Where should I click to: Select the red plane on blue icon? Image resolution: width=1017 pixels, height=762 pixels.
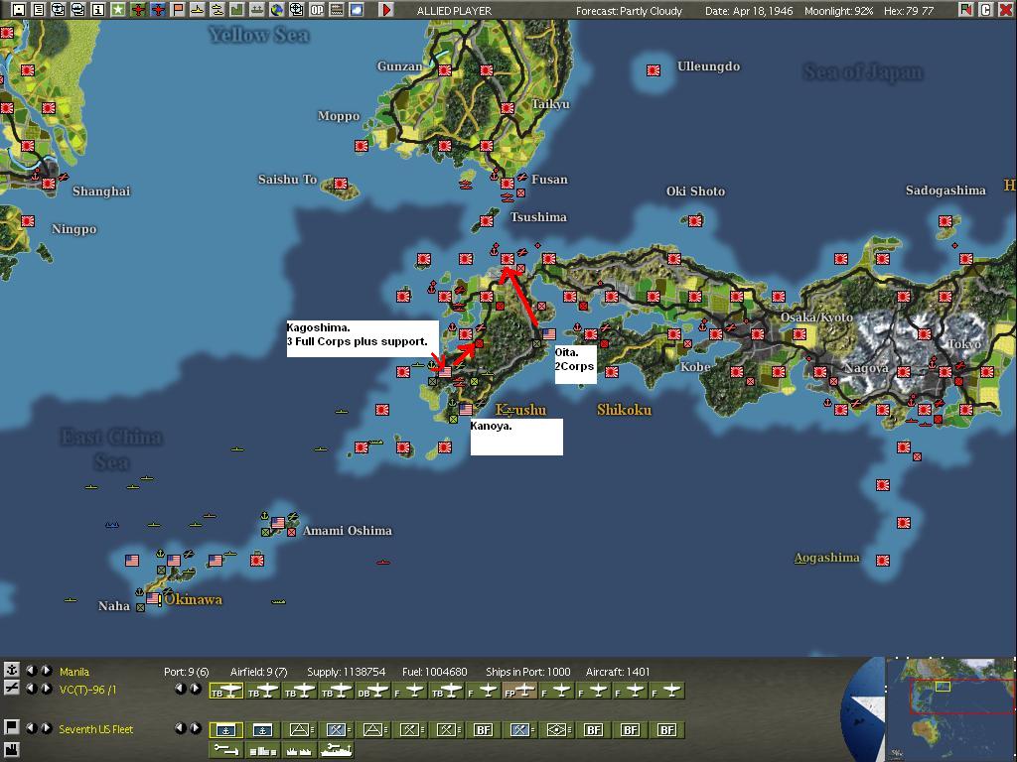coord(158,10)
